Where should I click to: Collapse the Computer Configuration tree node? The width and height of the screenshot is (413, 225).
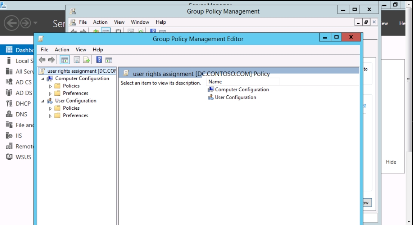[43, 79]
